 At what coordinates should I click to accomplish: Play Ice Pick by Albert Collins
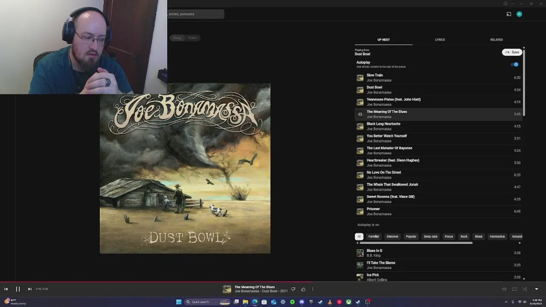pyautogui.click(x=439, y=277)
